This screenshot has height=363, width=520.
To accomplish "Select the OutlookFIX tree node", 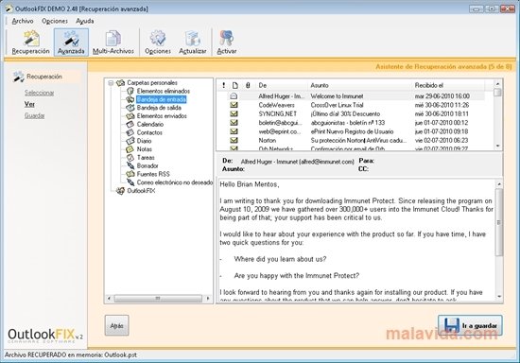I will coord(141,191).
